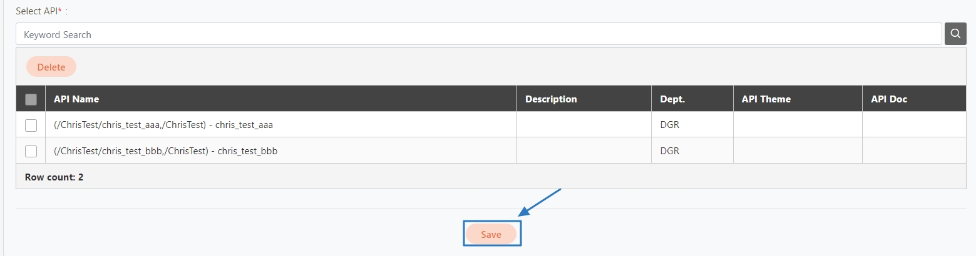The image size is (976, 256).
Task: Click the API Name column header
Action: click(76, 99)
